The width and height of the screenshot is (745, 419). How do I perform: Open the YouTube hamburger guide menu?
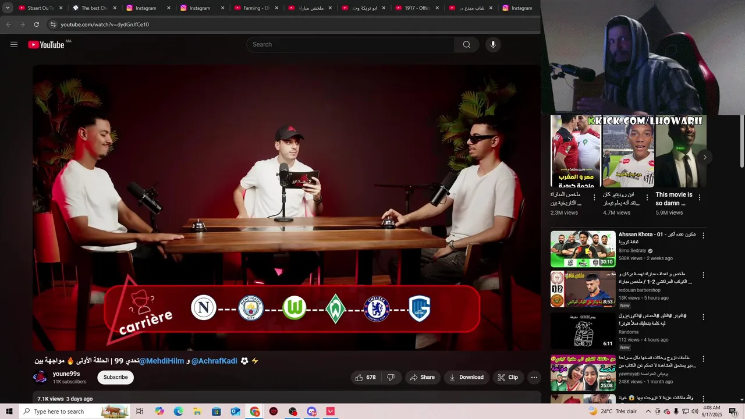[x=14, y=45]
